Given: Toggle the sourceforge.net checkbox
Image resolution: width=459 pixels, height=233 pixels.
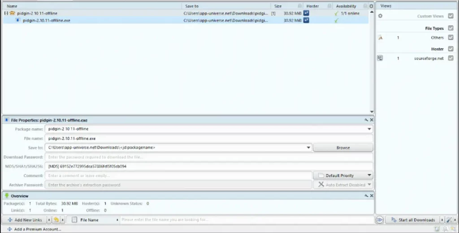Looking at the screenshot, I should 451,58.
